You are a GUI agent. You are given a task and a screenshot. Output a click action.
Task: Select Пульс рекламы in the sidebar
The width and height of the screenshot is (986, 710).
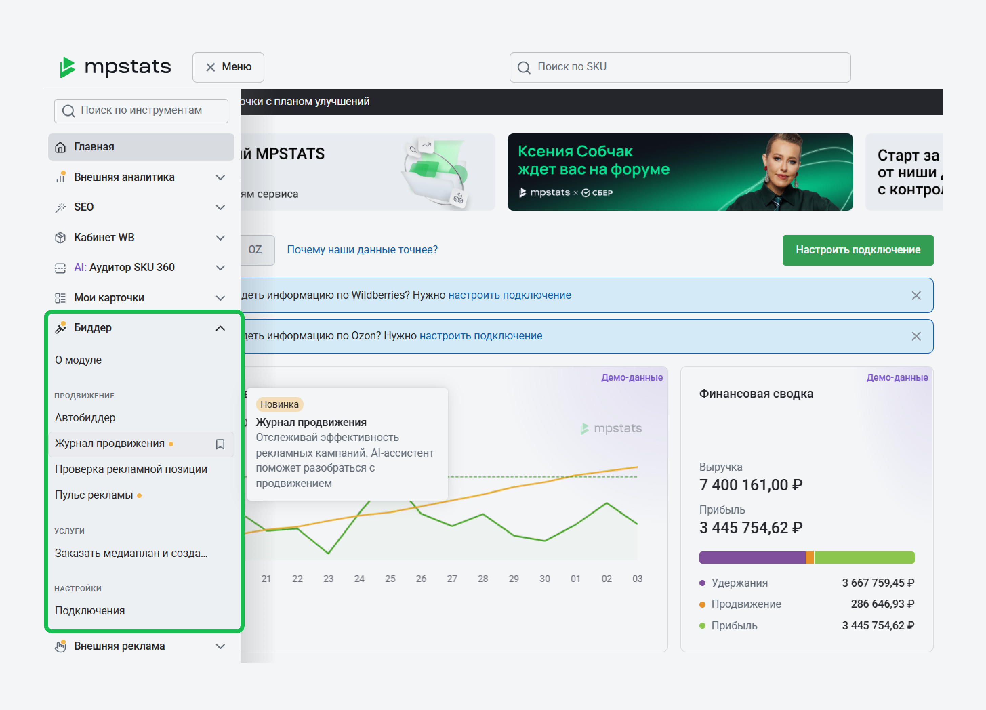tap(94, 495)
